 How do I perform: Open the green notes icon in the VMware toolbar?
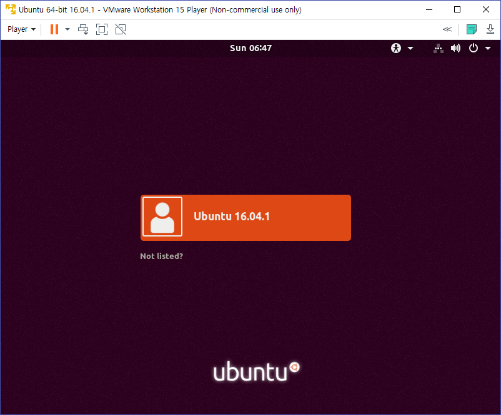point(471,29)
